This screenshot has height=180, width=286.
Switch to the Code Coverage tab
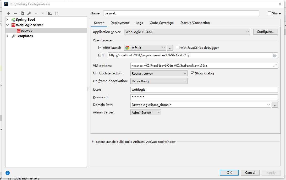162,23
